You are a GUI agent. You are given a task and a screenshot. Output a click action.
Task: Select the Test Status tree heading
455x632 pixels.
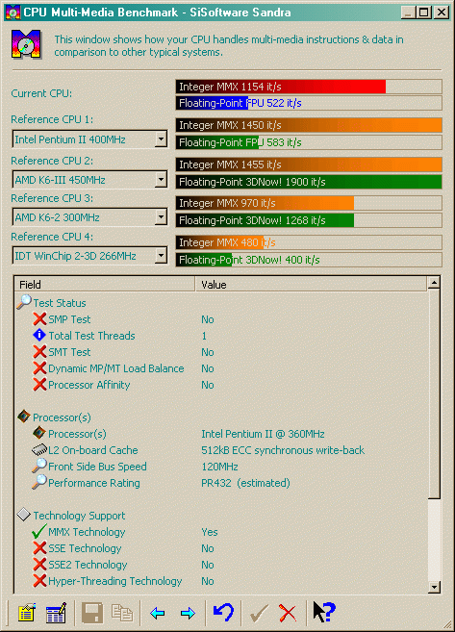(x=60, y=303)
